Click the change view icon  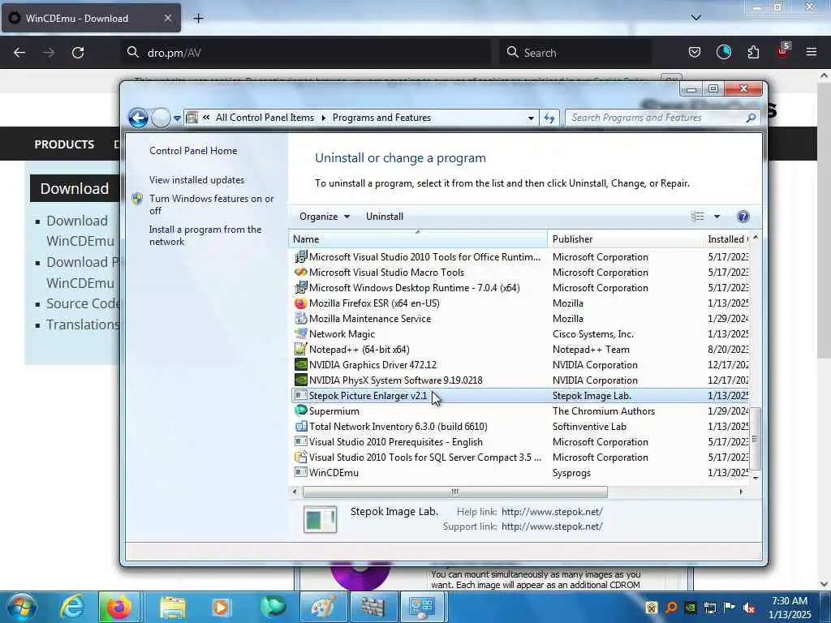(697, 216)
